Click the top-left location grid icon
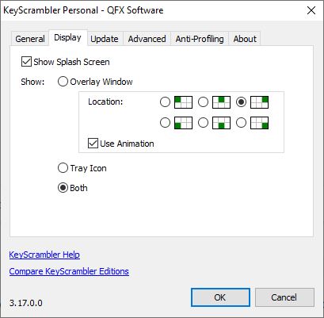Image resolution: width=324 pixels, height=318 pixels. pyautogui.click(x=183, y=102)
